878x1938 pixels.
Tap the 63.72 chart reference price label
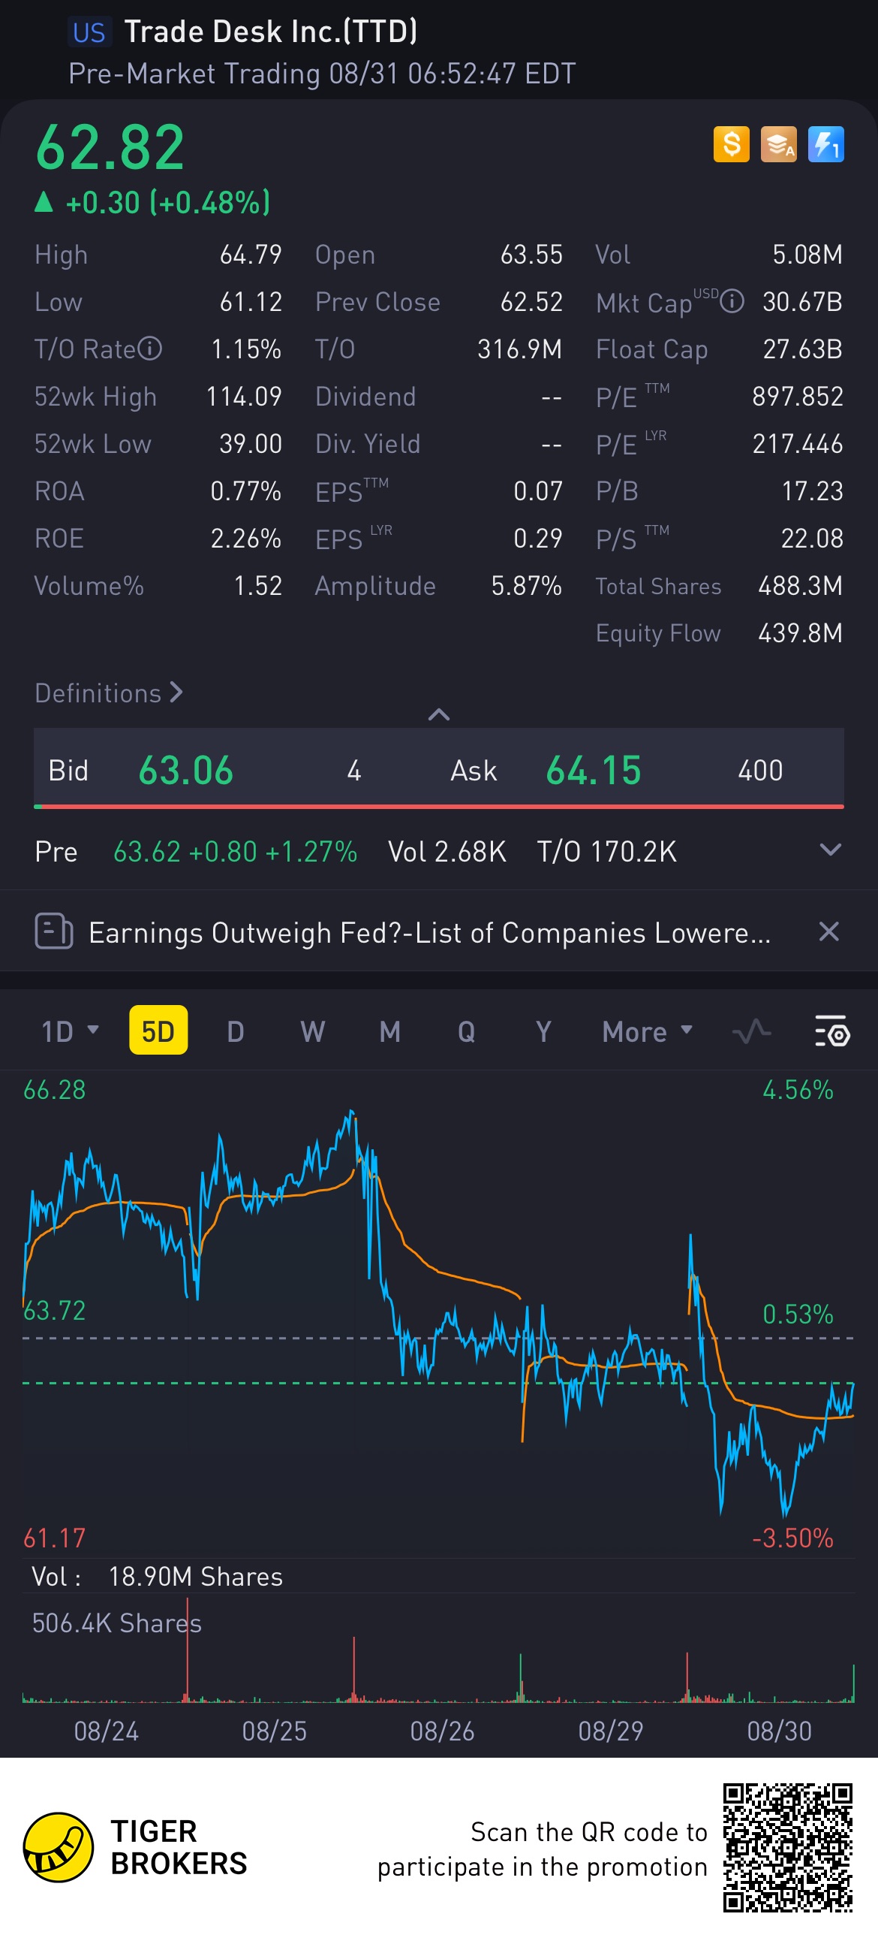pyautogui.click(x=54, y=1311)
